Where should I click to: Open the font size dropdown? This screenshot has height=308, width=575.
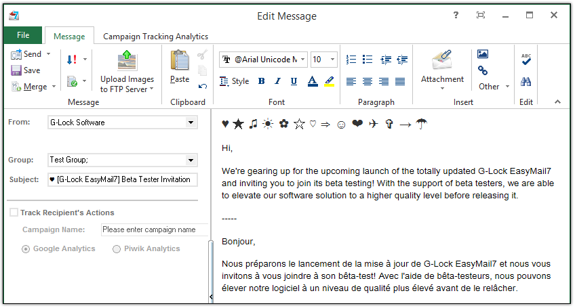(x=333, y=60)
